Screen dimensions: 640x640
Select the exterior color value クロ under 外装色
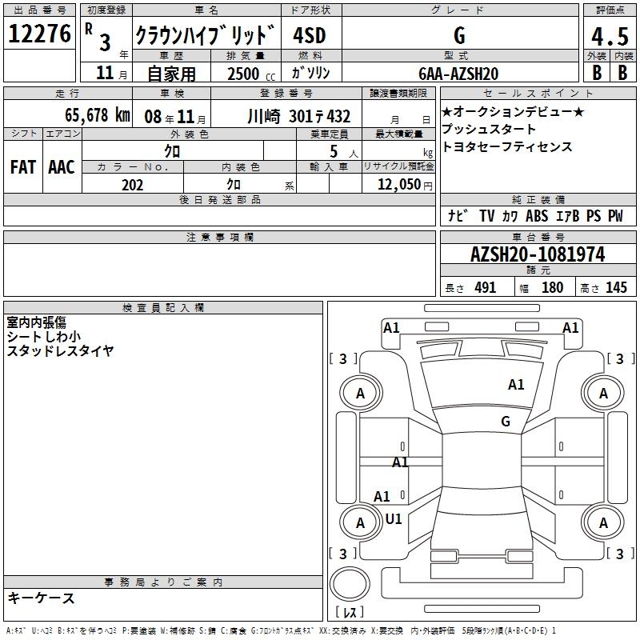172,151
